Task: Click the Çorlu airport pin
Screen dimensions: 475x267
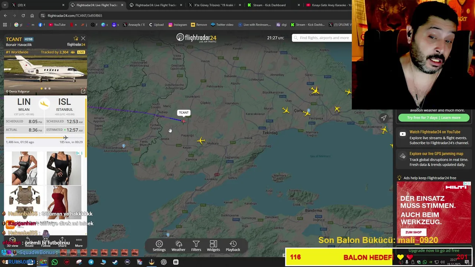Action: [x=309, y=111]
